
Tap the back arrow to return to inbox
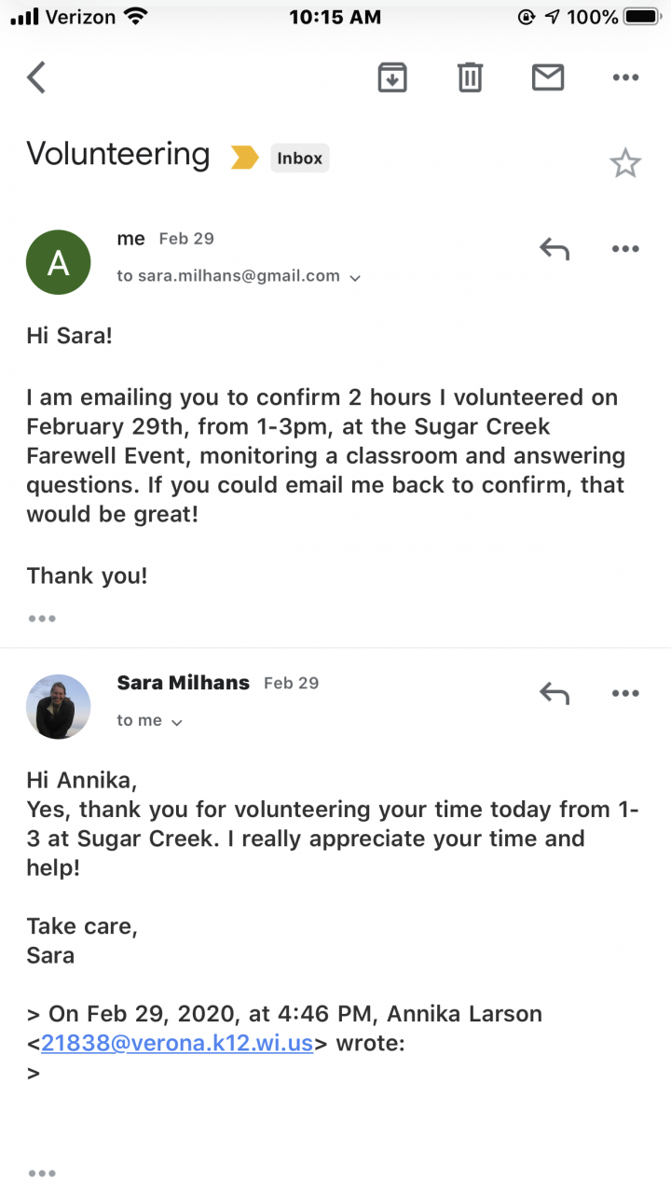click(36, 77)
